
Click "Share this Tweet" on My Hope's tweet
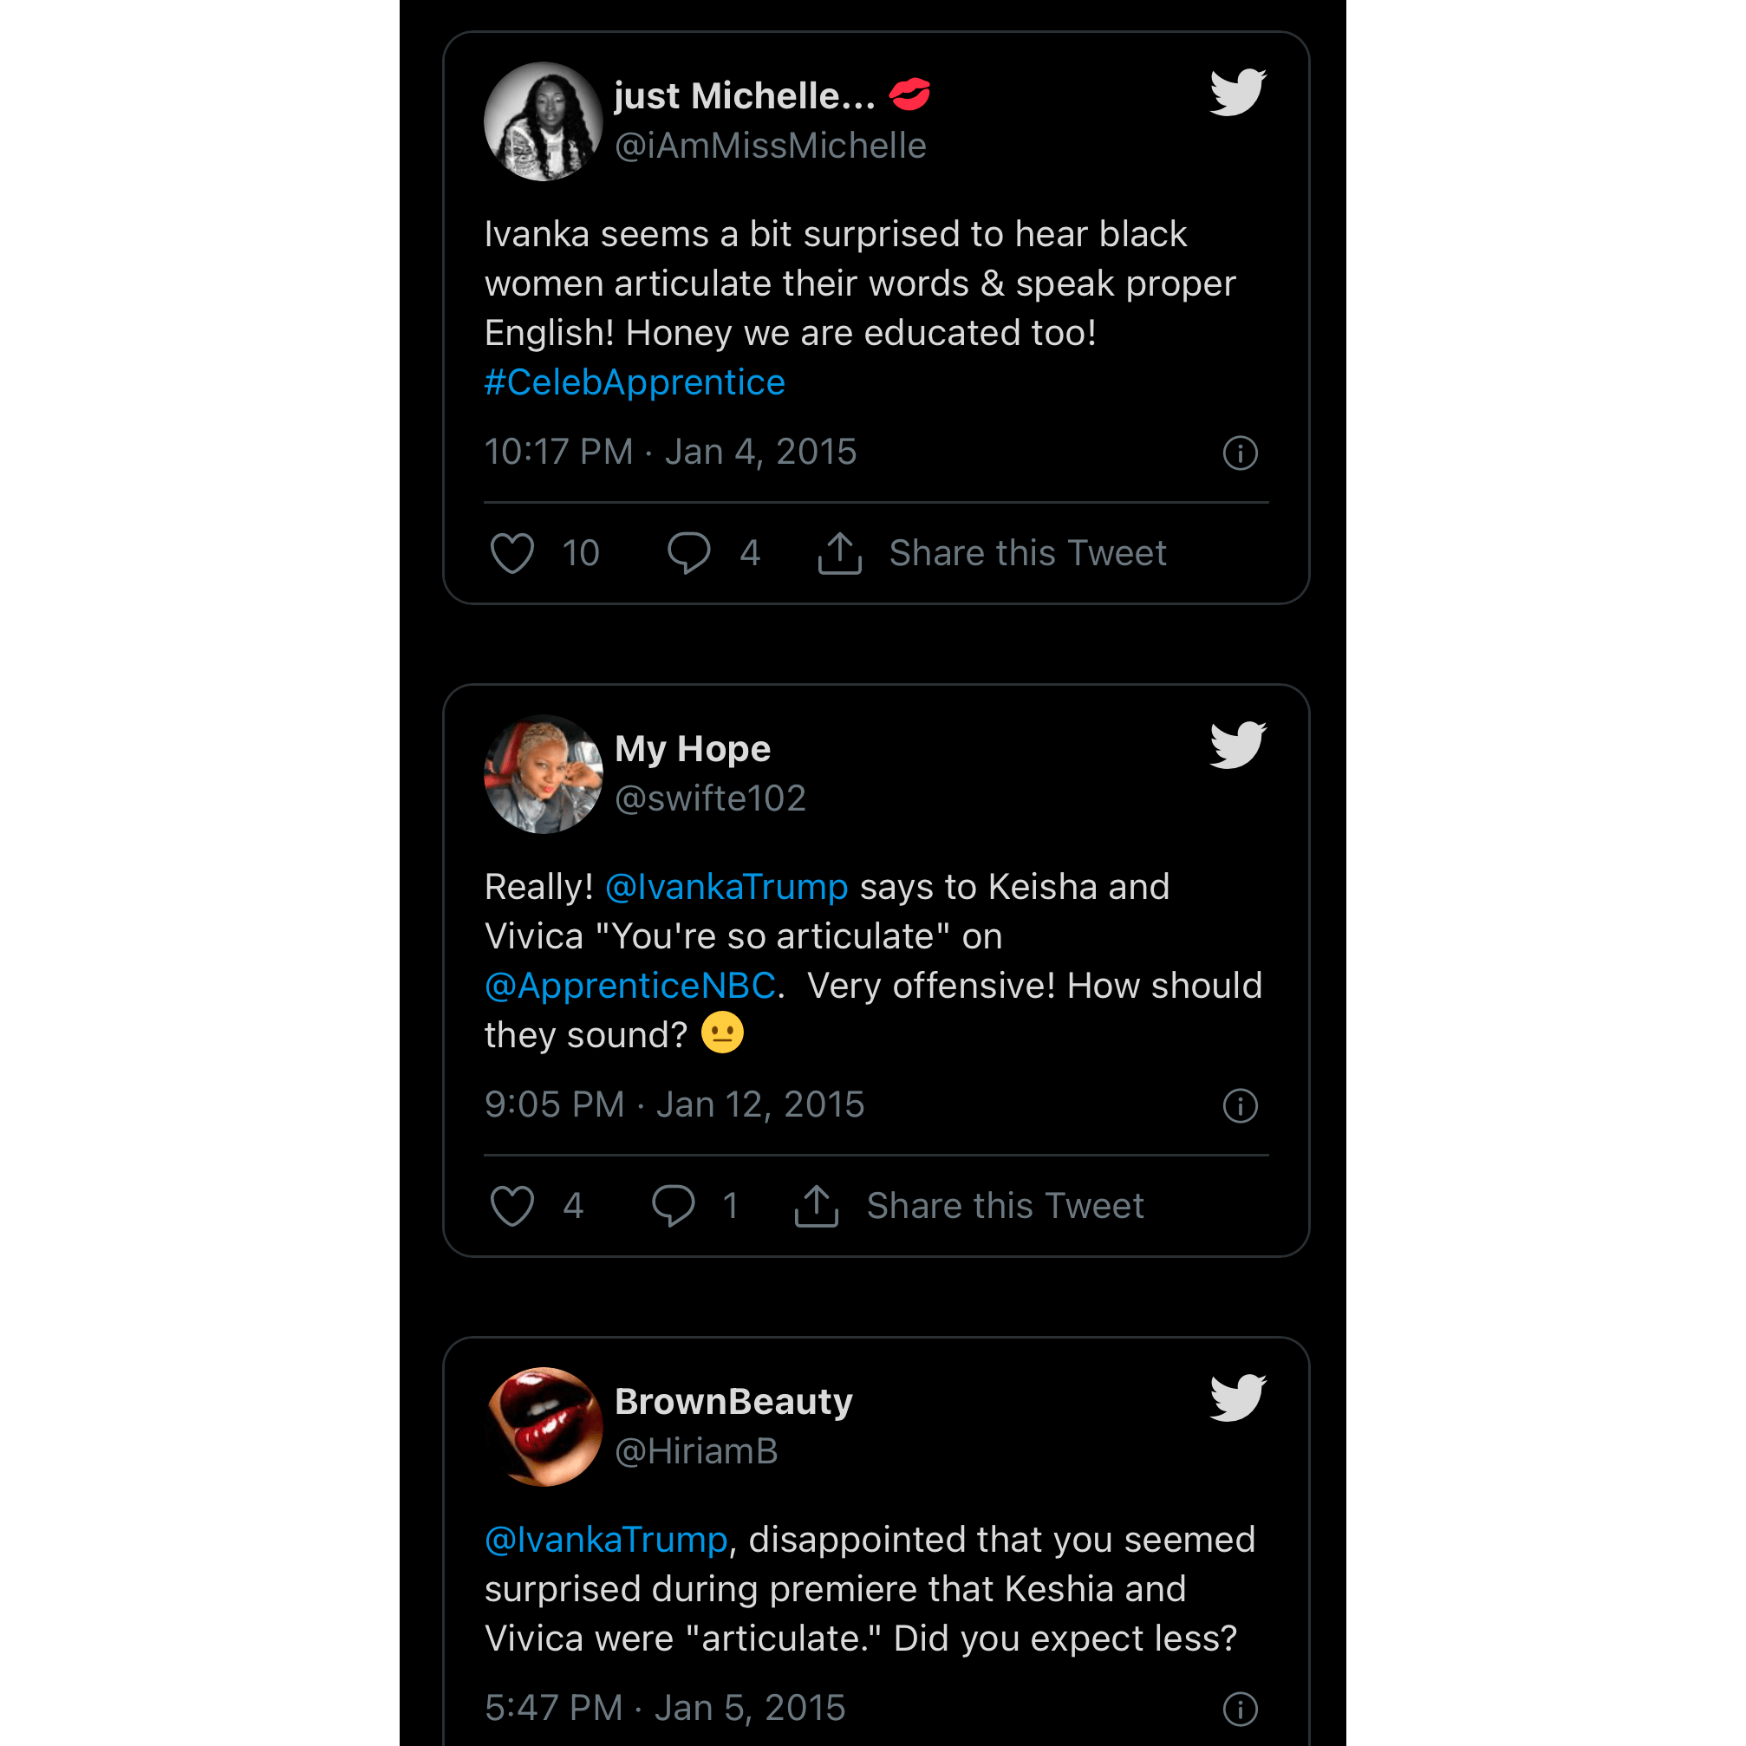(x=1004, y=1206)
